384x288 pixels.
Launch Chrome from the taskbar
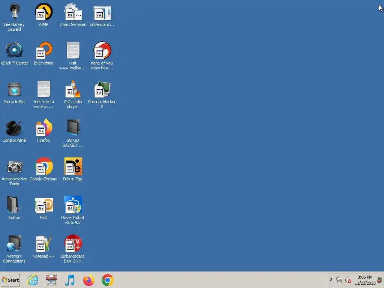[x=107, y=280]
